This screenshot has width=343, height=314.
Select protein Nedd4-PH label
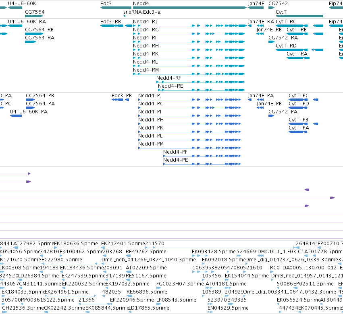(x=151, y=120)
